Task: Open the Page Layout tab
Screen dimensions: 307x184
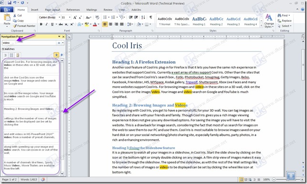Action: [x=52, y=10]
